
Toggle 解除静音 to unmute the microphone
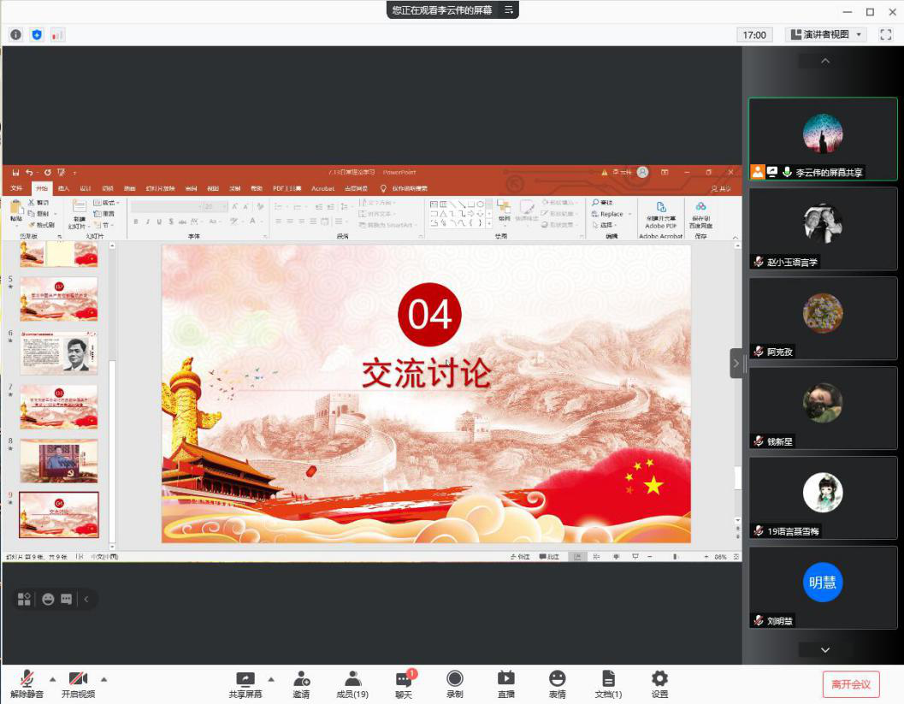(x=27, y=684)
